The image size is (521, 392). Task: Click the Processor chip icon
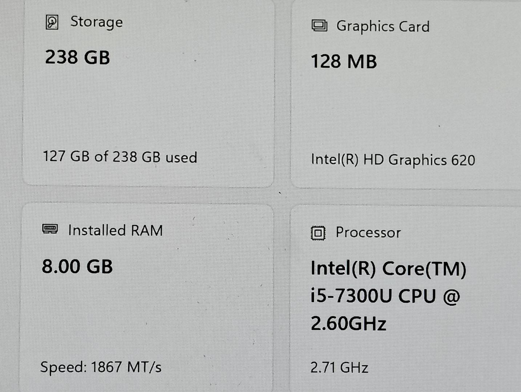(x=318, y=233)
